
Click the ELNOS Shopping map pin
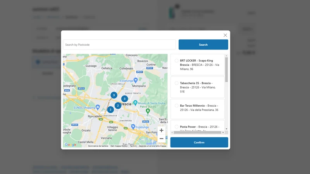click(98, 107)
